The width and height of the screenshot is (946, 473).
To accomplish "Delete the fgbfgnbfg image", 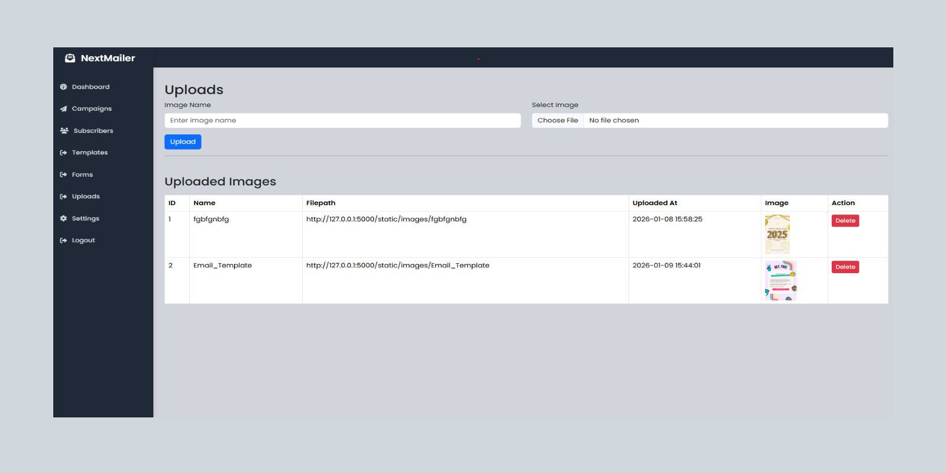I will point(845,221).
